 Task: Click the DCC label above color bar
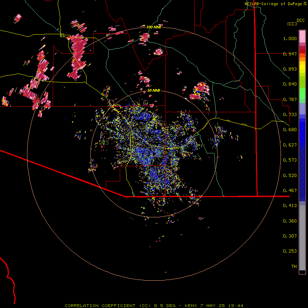click(x=301, y=21)
